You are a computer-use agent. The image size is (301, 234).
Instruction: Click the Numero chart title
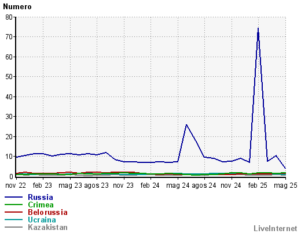(17, 7)
